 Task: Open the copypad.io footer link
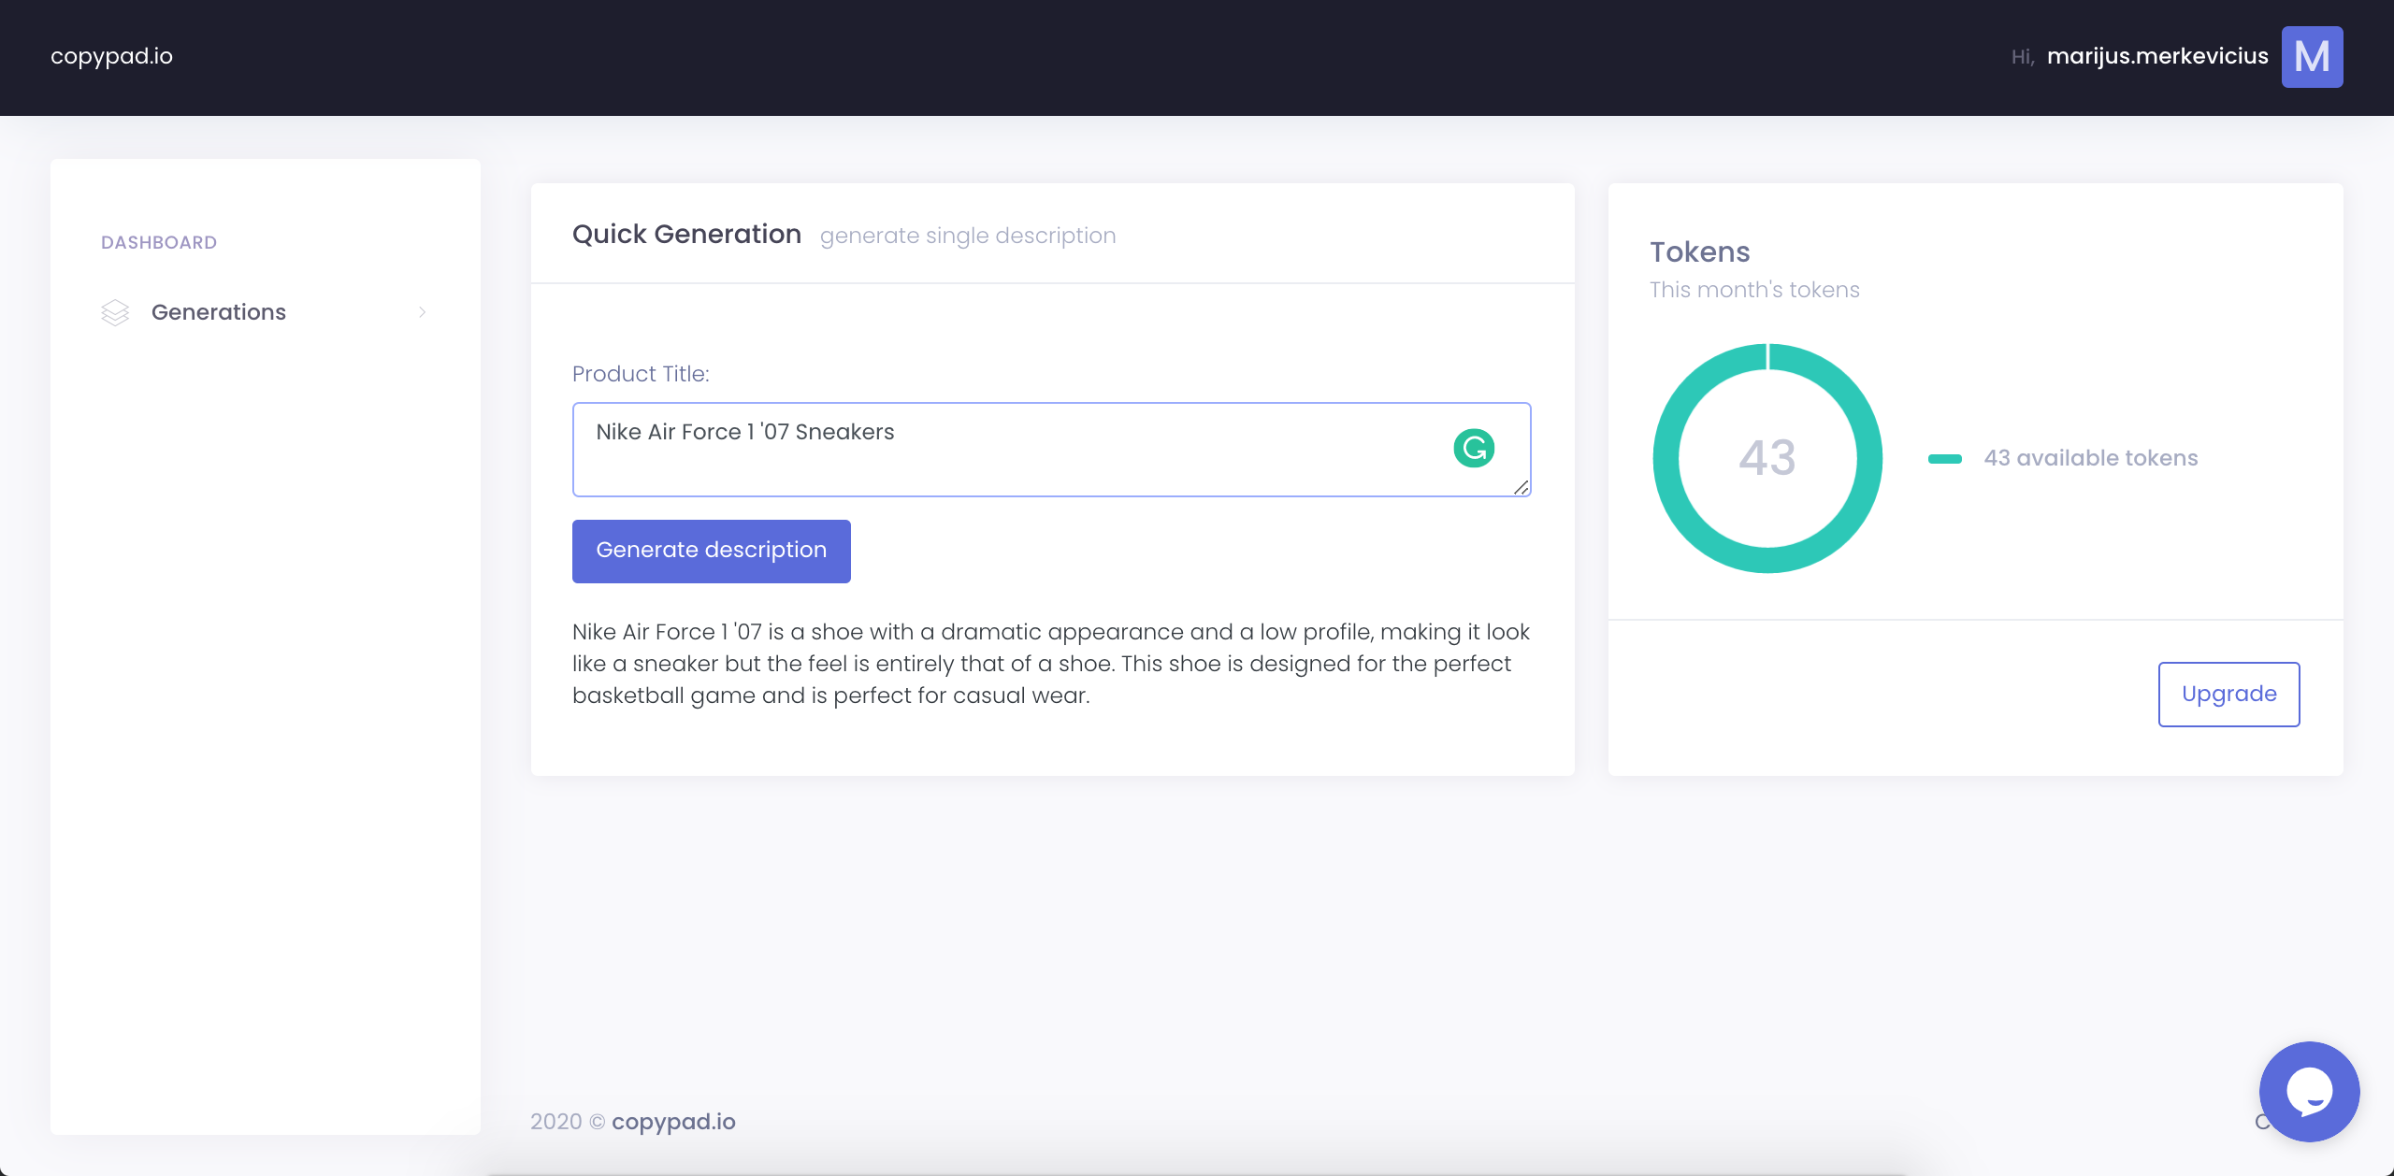[x=673, y=1121]
